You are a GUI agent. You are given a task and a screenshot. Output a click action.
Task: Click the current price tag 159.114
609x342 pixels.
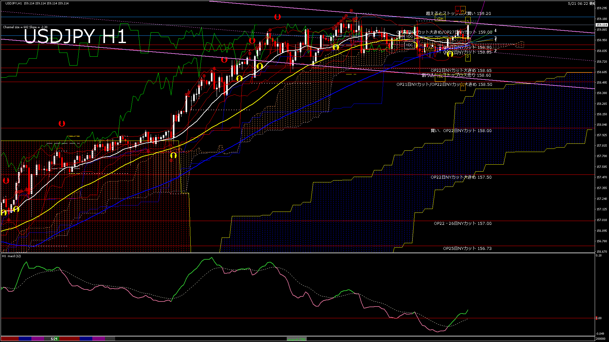tap(602, 25)
